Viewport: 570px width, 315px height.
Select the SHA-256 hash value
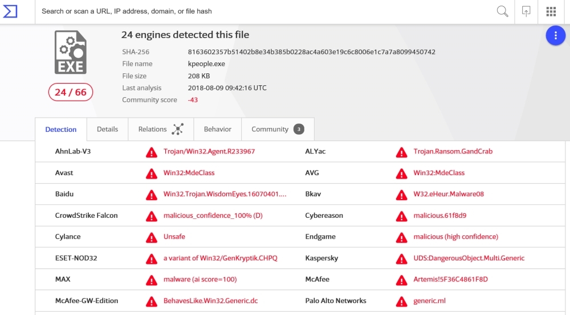coord(312,52)
